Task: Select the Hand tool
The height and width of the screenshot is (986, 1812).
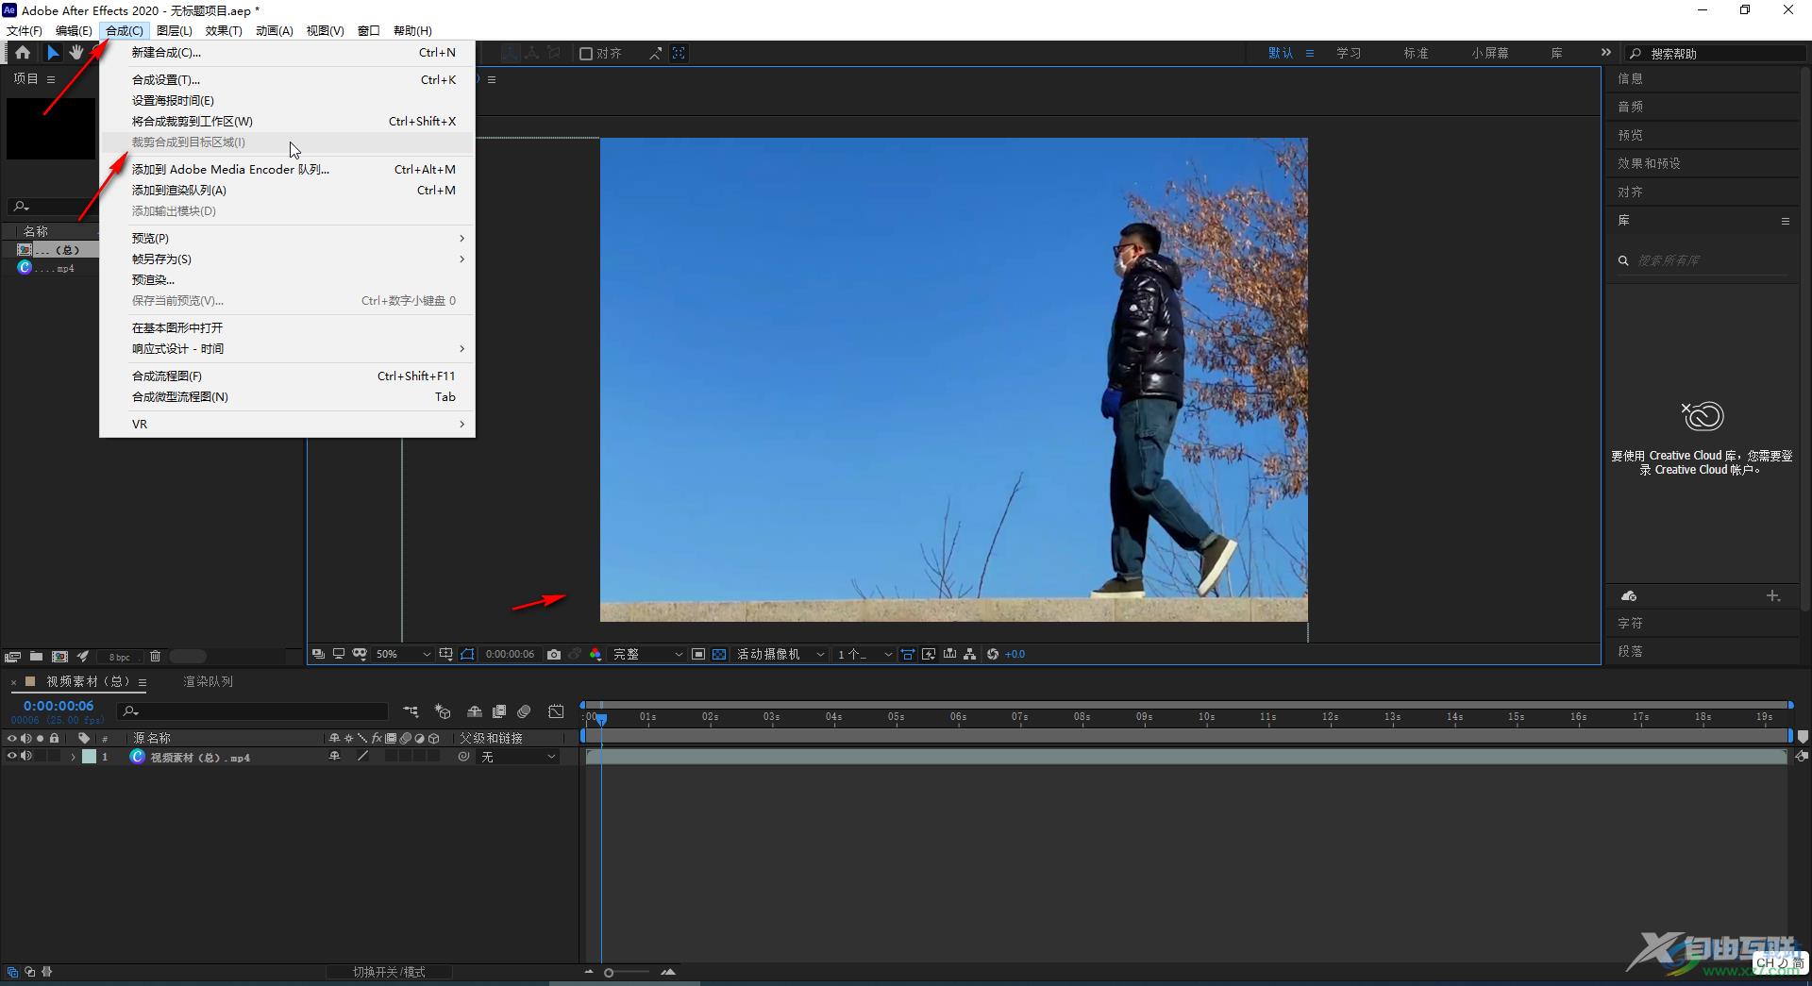Action: tap(76, 53)
